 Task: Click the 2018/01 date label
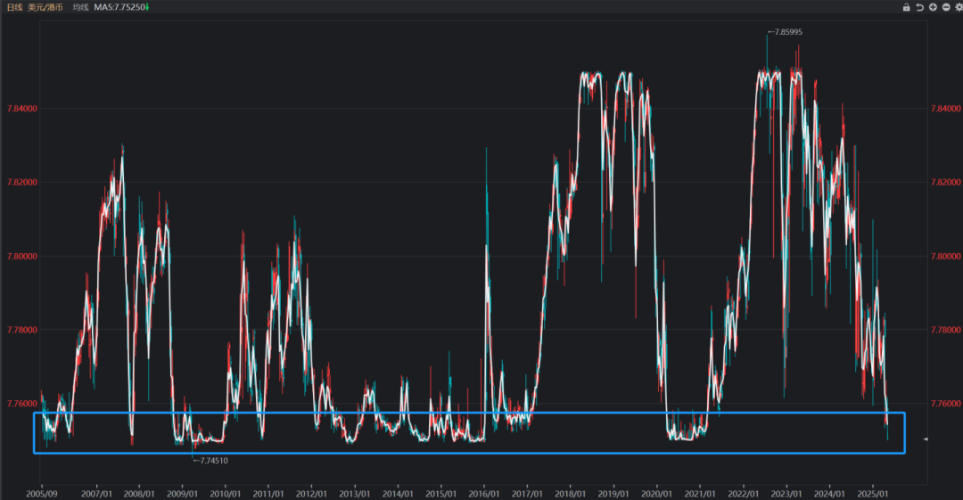570,494
